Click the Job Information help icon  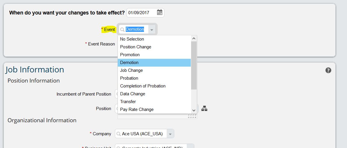(328, 70)
